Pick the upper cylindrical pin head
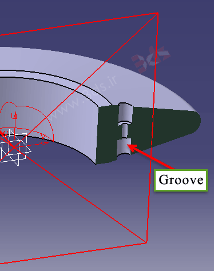 pos(125,113)
